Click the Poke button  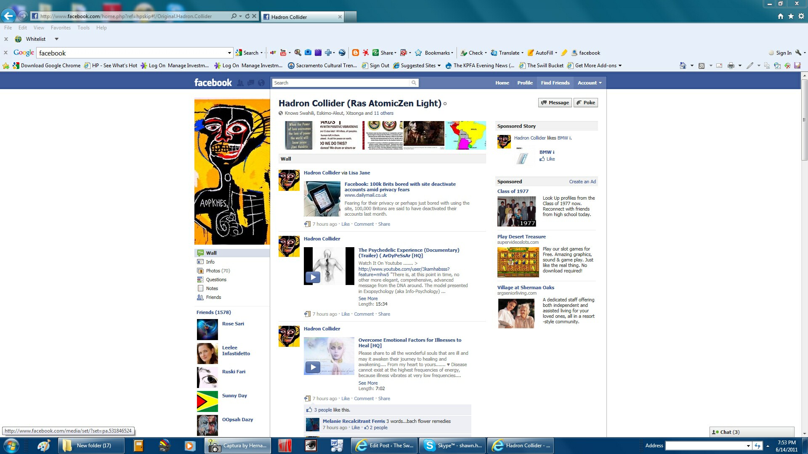click(x=586, y=103)
